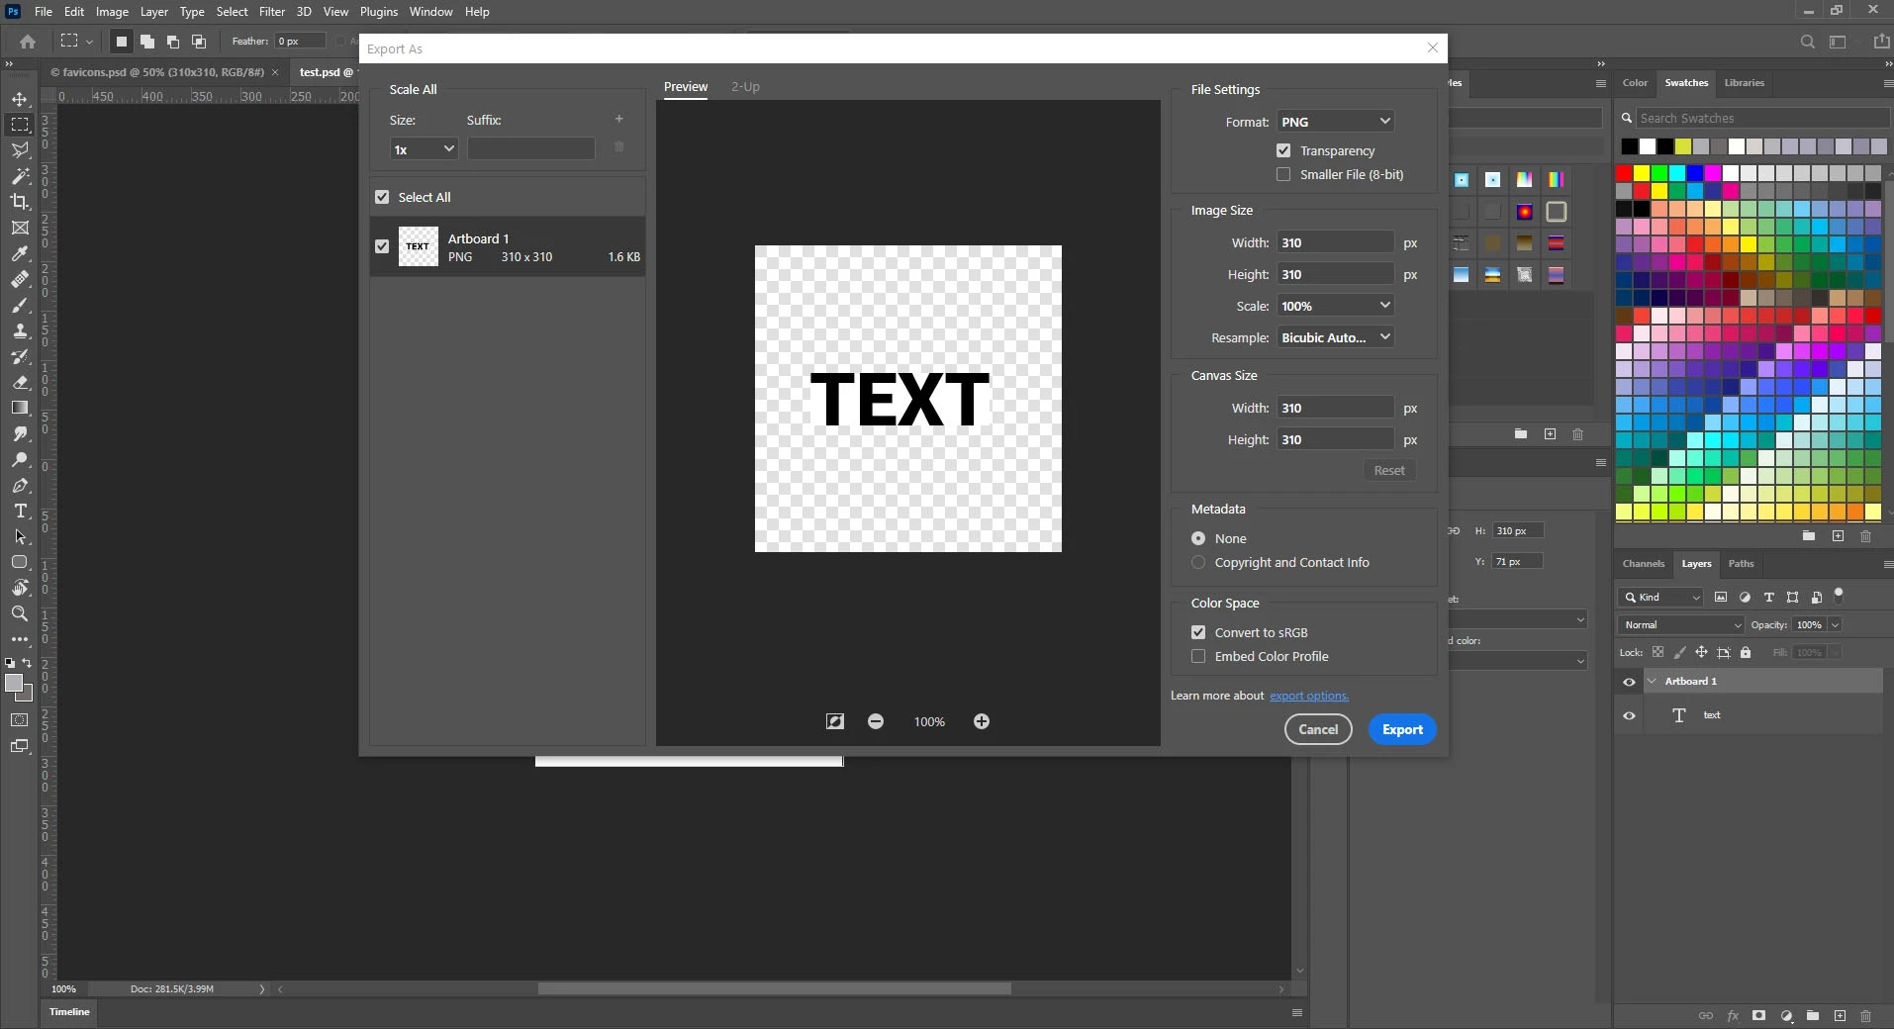This screenshot has height=1029, width=1894.
Task: Open the 1x Size dropdown
Action: click(424, 149)
